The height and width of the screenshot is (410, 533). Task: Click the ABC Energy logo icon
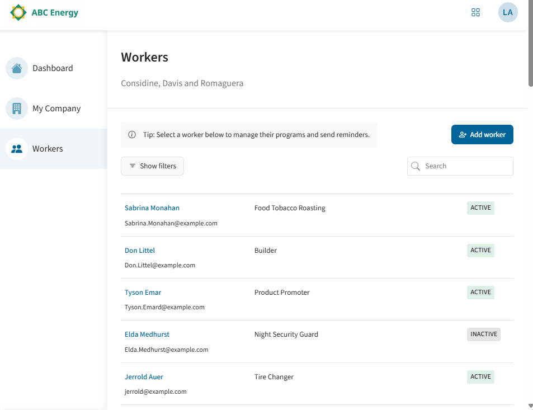tap(18, 12)
